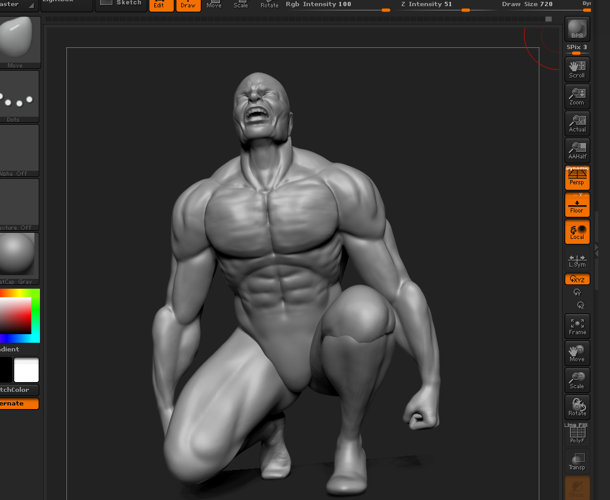Click the Frame mesh icon
Image resolution: width=610 pixels, height=500 pixels.
(577, 326)
